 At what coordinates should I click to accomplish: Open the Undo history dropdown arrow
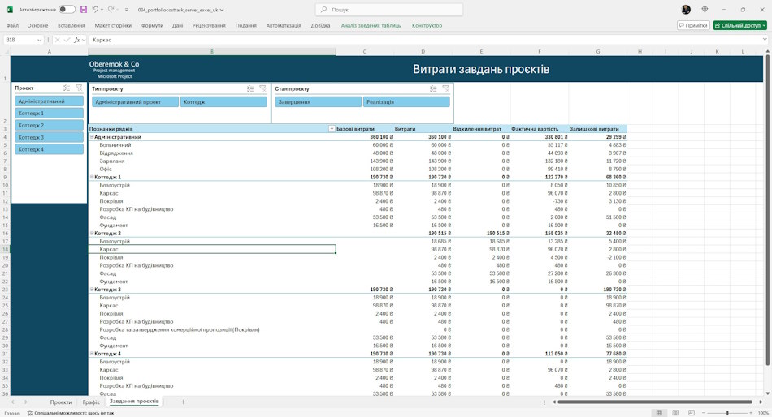point(102,10)
